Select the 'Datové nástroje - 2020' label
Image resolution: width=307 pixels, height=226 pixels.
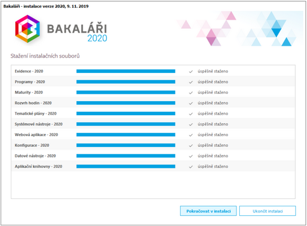(x=35, y=156)
